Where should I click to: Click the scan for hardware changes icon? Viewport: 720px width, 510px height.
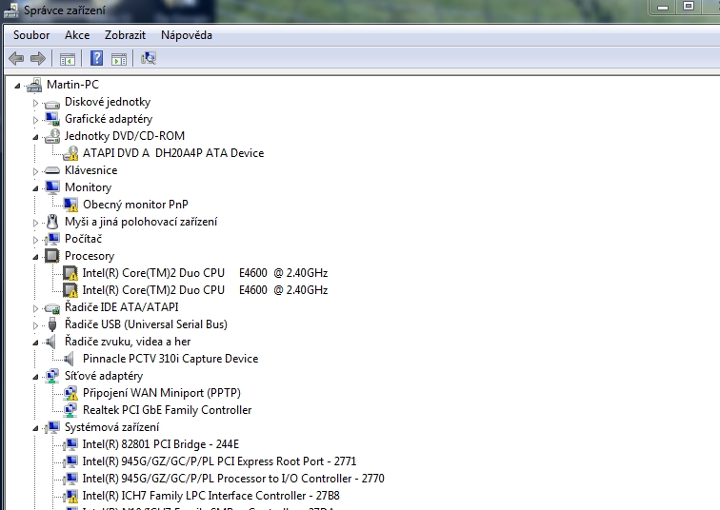pos(148,59)
